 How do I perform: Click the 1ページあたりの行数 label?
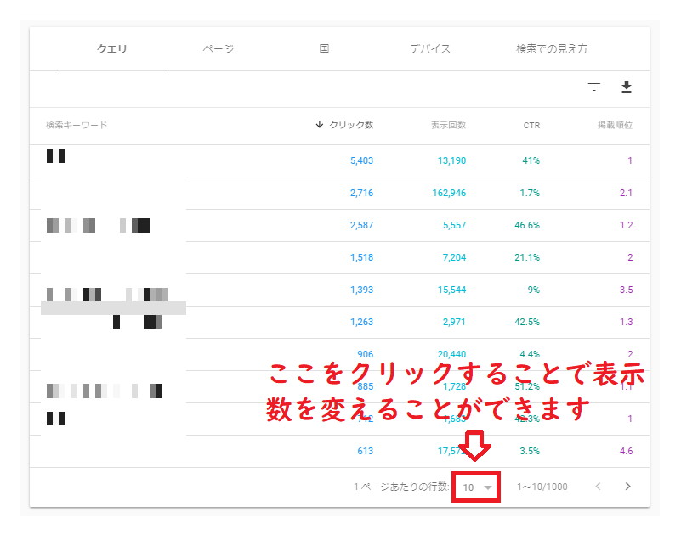pos(401,487)
